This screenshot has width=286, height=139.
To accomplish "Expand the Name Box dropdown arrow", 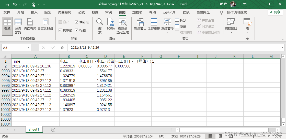I will click(28, 48).
